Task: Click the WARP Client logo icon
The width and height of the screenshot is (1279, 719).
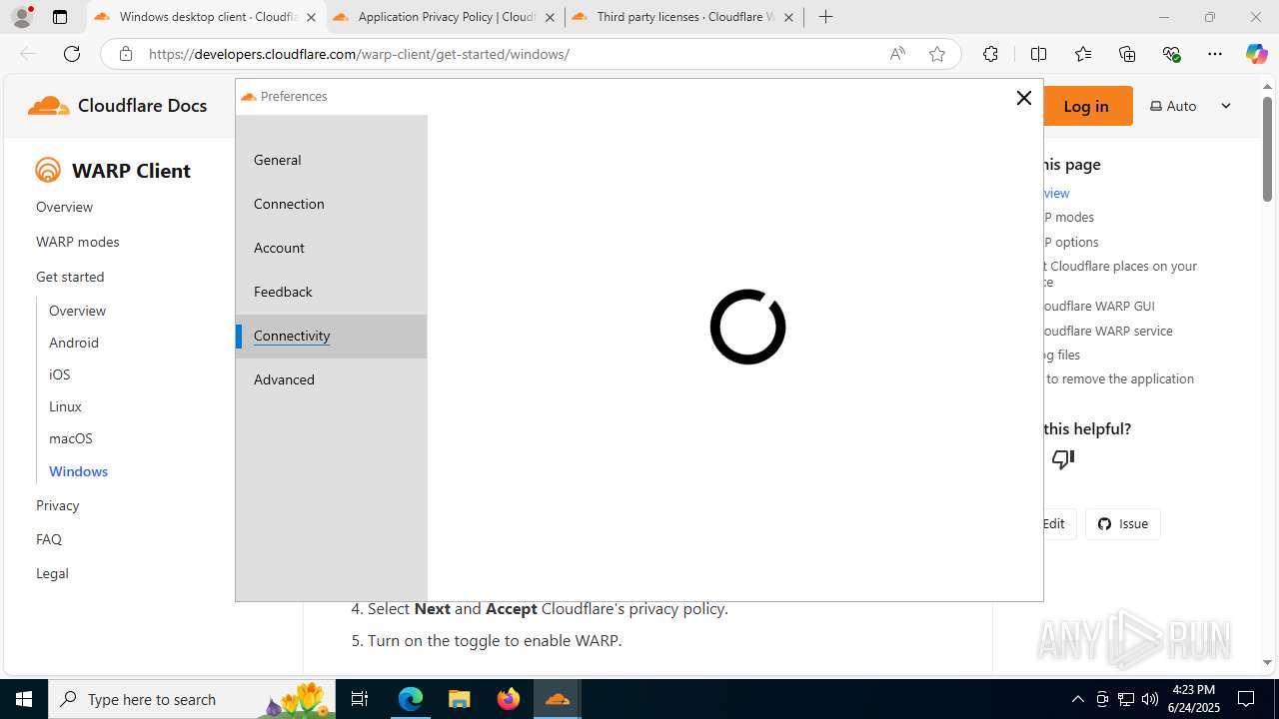Action: (x=47, y=170)
